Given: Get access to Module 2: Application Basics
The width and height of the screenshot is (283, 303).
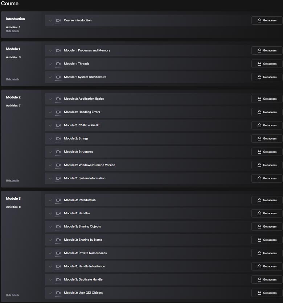Looking at the screenshot, I should pyautogui.click(x=267, y=99).
